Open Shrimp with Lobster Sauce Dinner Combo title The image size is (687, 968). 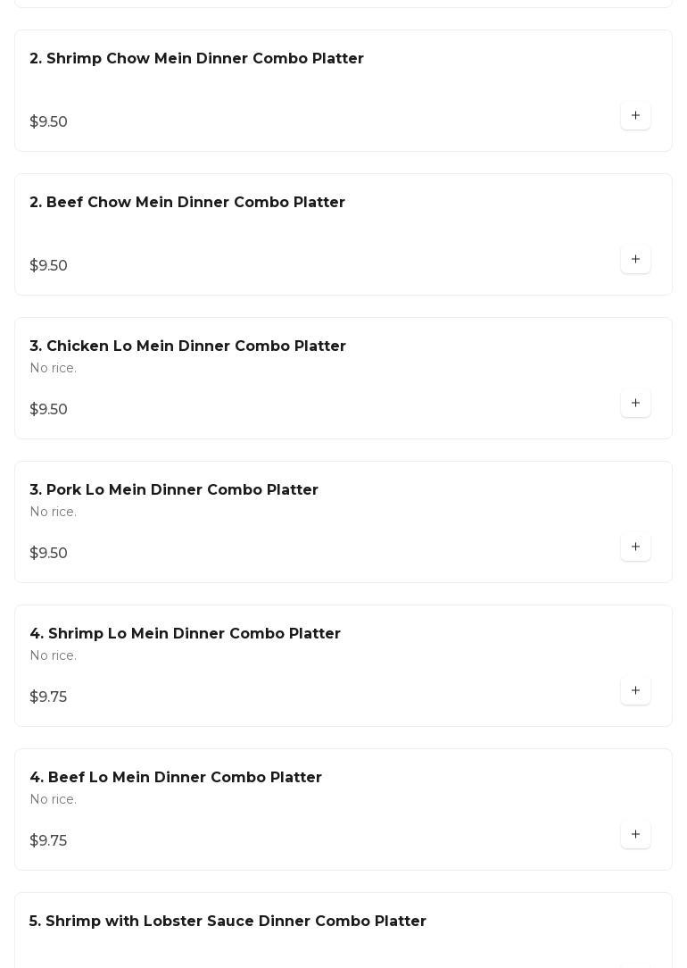pos(228,922)
